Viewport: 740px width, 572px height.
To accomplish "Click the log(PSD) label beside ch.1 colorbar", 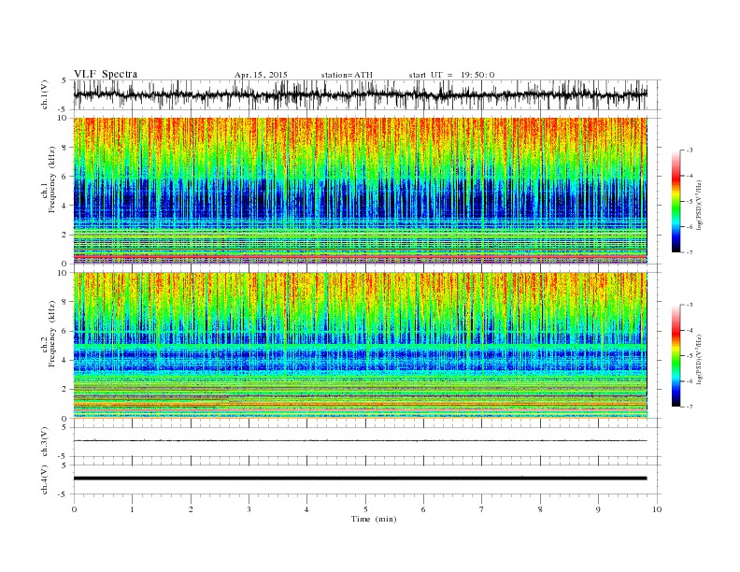I will click(x=699, y=204).
